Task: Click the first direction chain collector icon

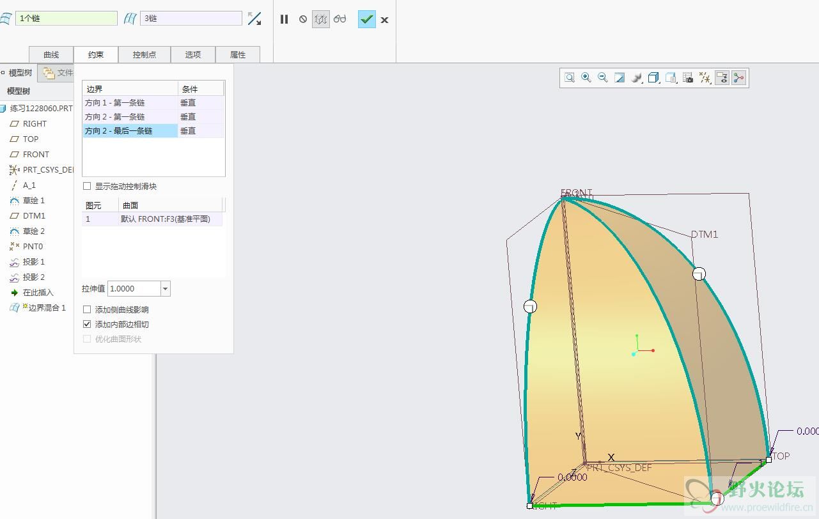Action: [5, 19]
